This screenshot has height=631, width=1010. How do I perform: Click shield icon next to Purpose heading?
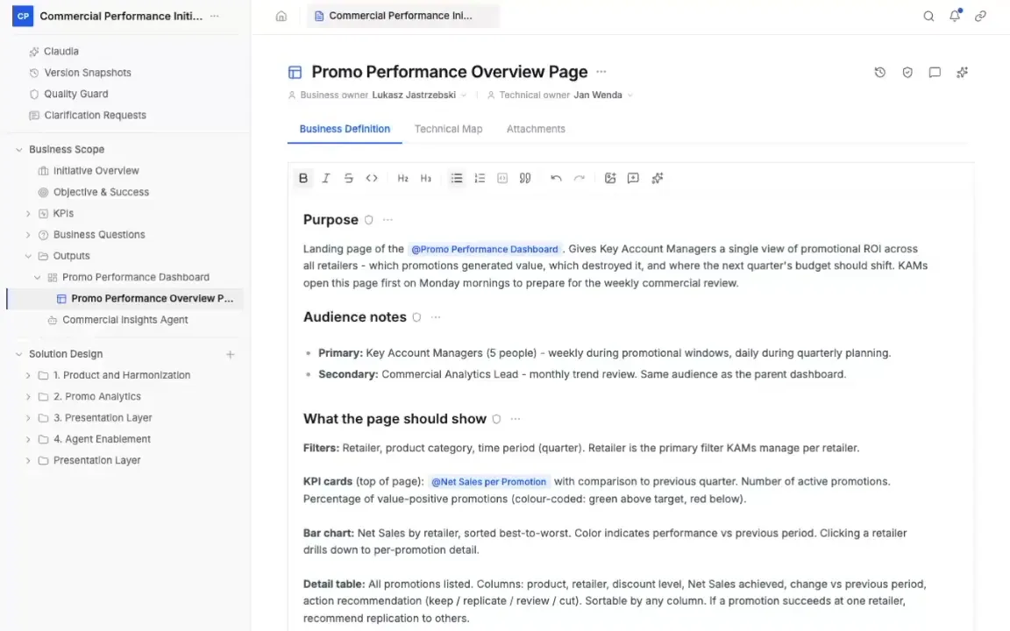(x=368, y=220)
